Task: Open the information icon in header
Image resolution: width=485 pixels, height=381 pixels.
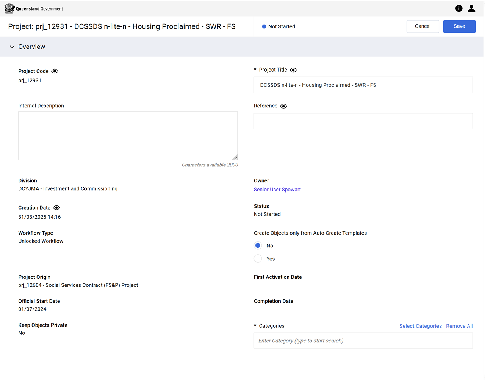Action: point(459,8)
